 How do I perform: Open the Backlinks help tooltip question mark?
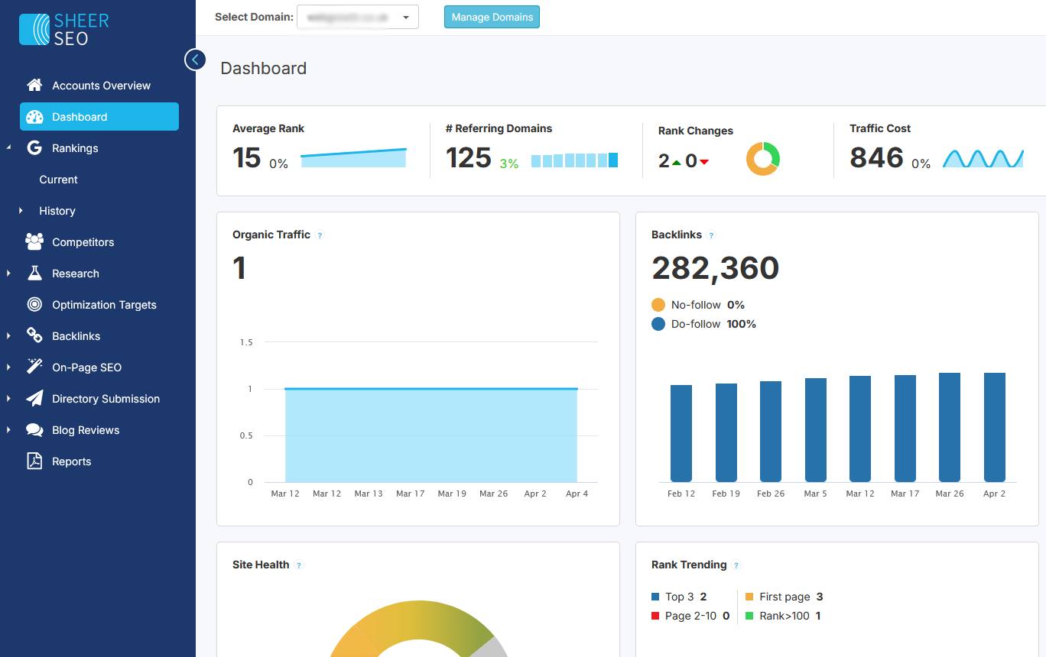coord(712,235)
